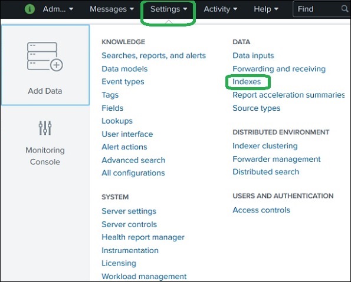The image size is (351, 282).
Task: Open Workload management link
Action: coord(144,277)
